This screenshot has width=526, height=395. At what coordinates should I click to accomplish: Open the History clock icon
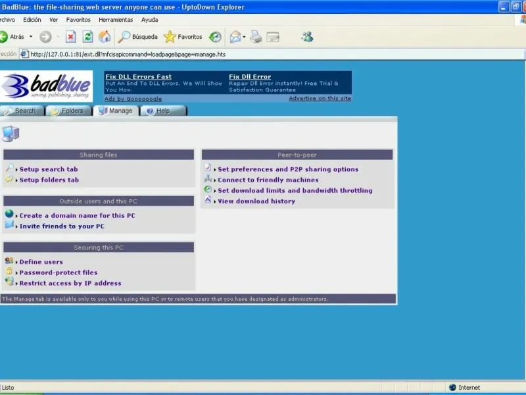(215, 37)
